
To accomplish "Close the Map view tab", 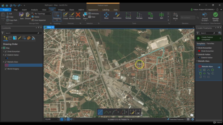I will (53, 27).
